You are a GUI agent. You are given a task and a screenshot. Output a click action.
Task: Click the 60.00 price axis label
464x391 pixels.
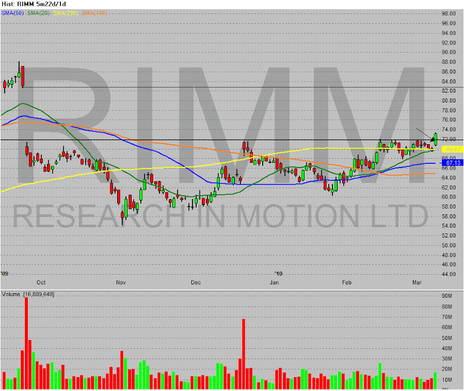click(448, 197)
